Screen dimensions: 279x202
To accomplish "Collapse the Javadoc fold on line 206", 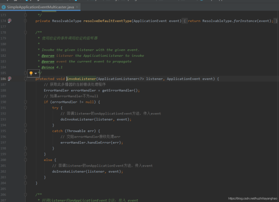I will click(x=26, y=195).
